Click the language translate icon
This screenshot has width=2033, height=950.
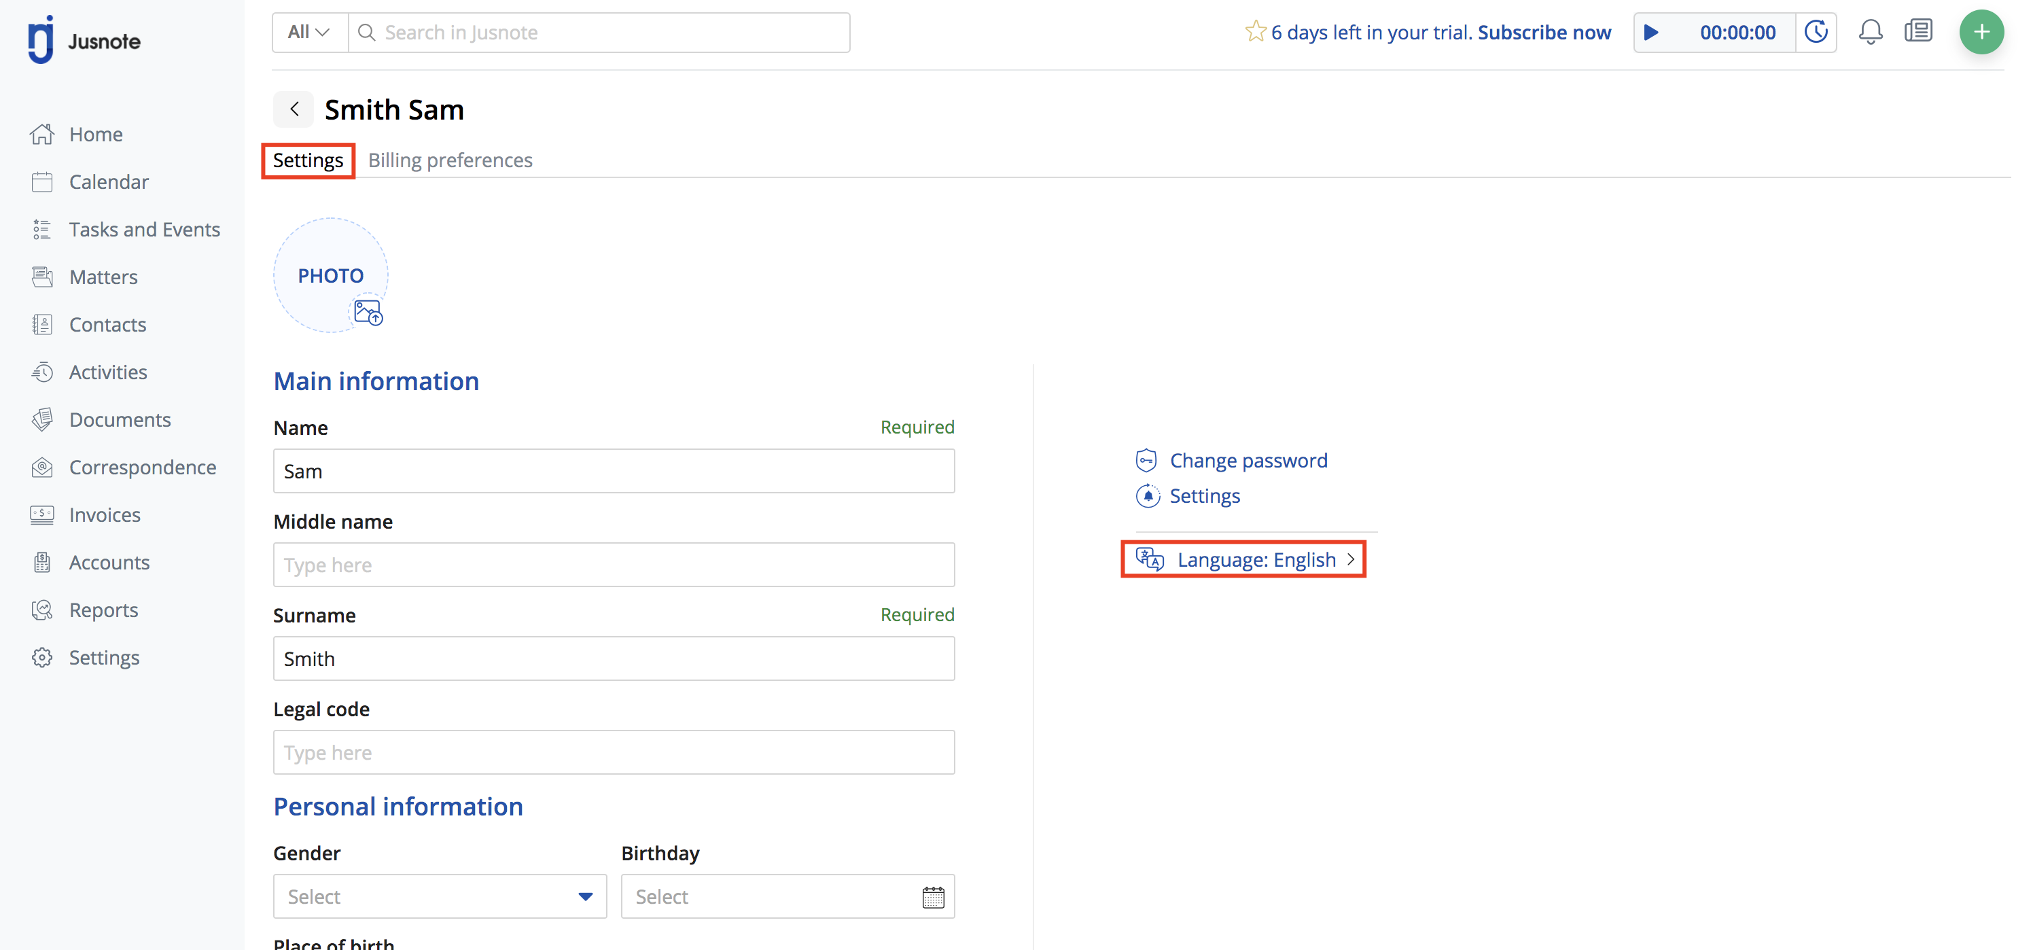(x=1150, y=559)
